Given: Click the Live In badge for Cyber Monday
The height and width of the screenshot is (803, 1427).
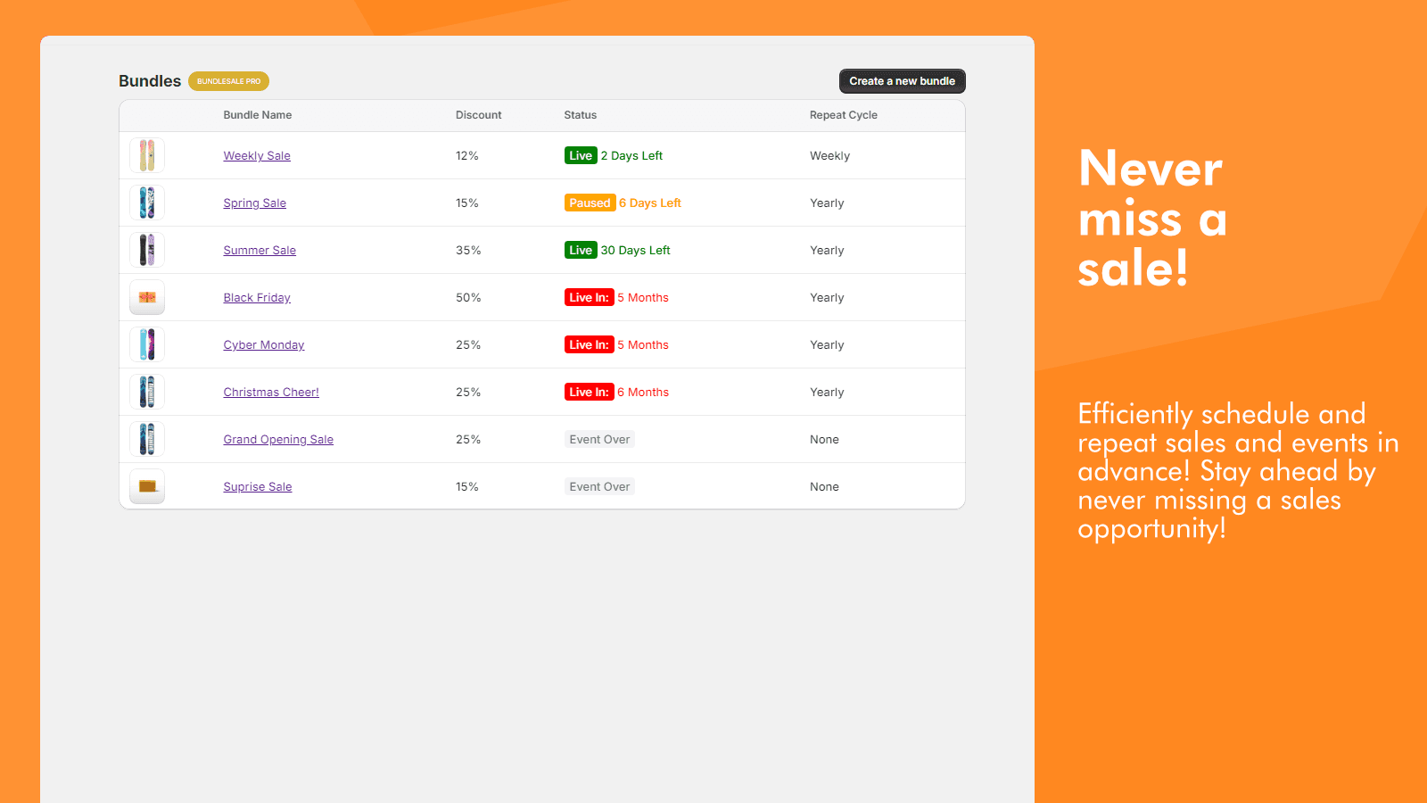Looking at the screenshot, I should (x=589, y=345).
